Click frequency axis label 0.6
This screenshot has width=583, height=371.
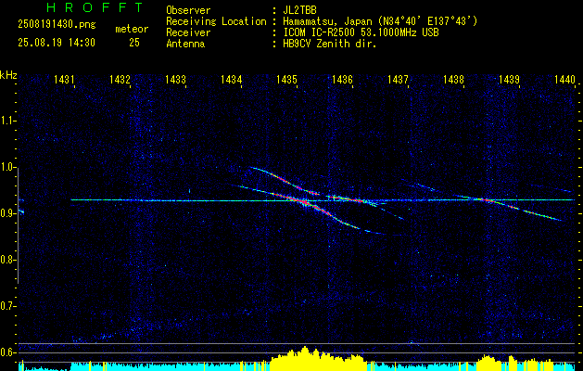pos(7,352)
